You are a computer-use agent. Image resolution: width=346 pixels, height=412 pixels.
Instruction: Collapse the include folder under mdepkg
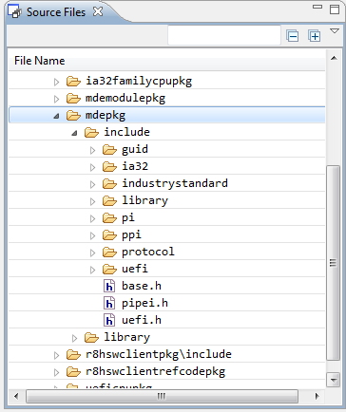(74, 133)
